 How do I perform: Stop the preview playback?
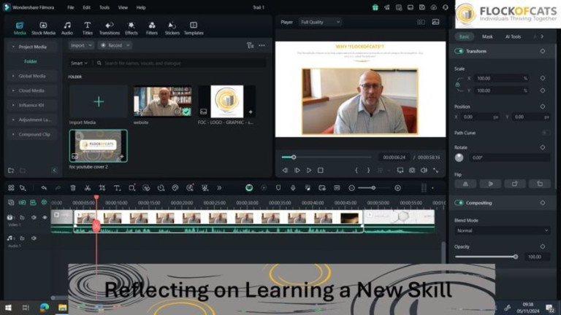321,171
